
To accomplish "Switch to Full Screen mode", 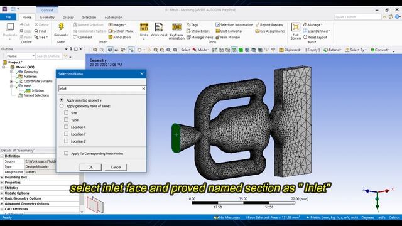I will pyautogui.click(x=296, y=31).
